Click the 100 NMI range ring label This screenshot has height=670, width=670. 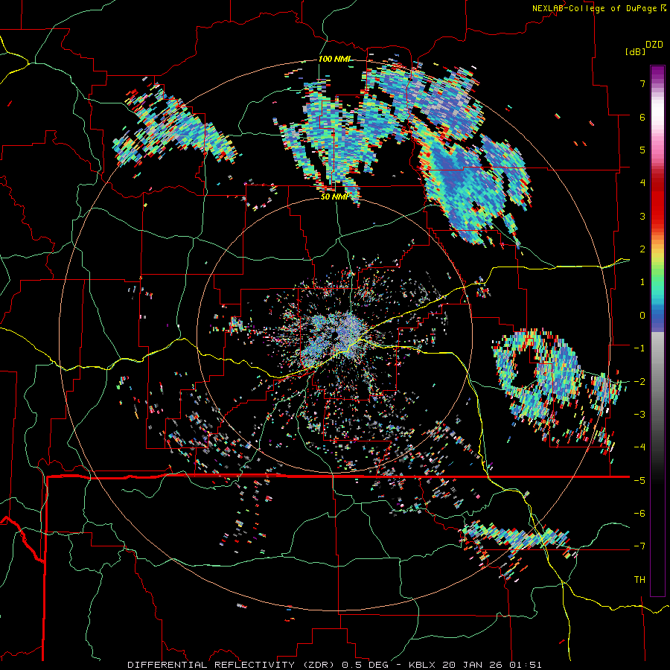click(x=334, y=59)
